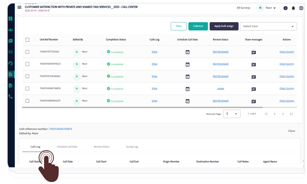The image size is (307, 184).
Task: Click the notification bell icon
Action: pyautogui.click(x=293, y=8)
